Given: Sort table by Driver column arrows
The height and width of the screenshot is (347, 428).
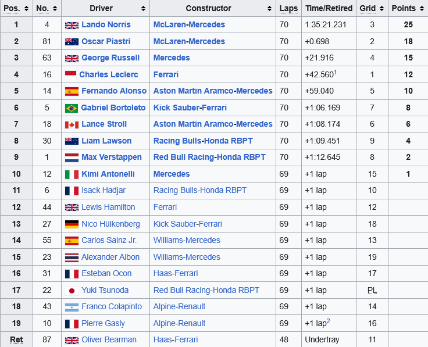Looking at the screenshot, I should click(143, 9).
